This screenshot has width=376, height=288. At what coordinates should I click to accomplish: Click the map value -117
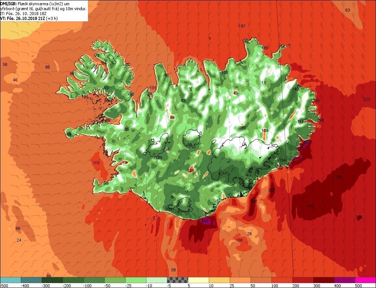299,121
